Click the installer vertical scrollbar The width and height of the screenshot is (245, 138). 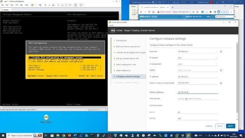click(x=237, y=78)
